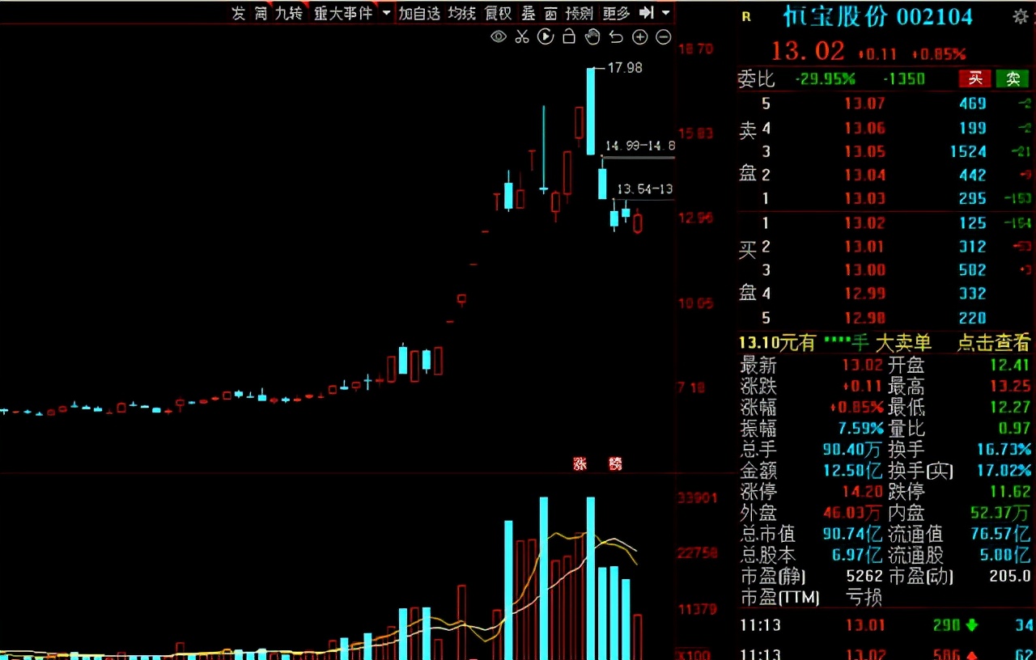Image resolution: width=1036 pixels, height=660 pixels.
Task: Click the red 涨 event marker
Action: pyautogui.click(x=580, y=464)
